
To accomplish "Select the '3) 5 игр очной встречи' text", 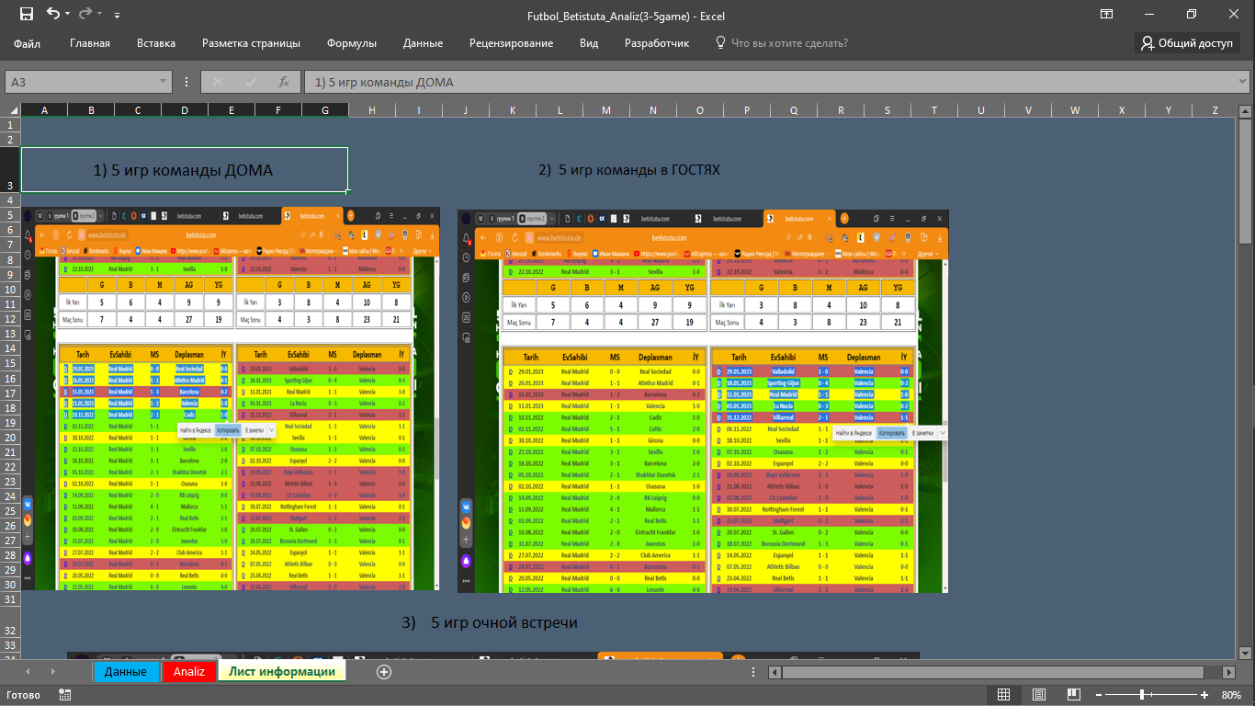I will click(x=490, y=623).
